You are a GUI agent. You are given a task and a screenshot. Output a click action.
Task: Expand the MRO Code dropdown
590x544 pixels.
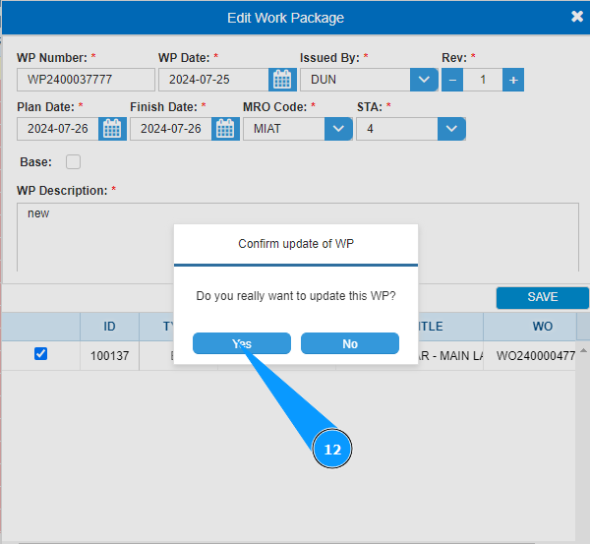[x=338, y=129]
